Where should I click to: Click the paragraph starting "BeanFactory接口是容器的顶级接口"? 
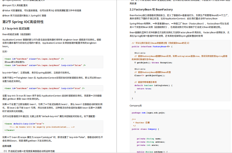179,17
